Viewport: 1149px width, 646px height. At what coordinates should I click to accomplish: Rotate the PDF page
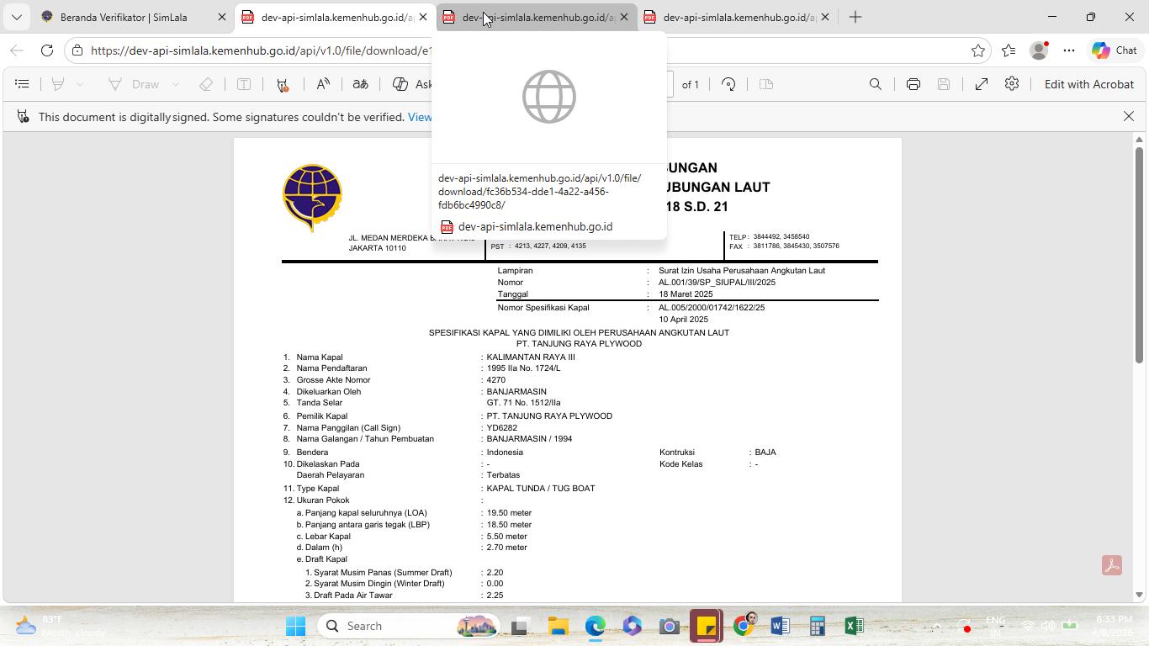[x=729, y=84]
